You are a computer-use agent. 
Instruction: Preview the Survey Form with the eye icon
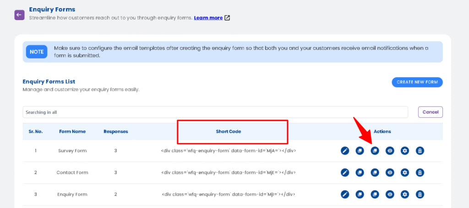[x=390, y=151]
